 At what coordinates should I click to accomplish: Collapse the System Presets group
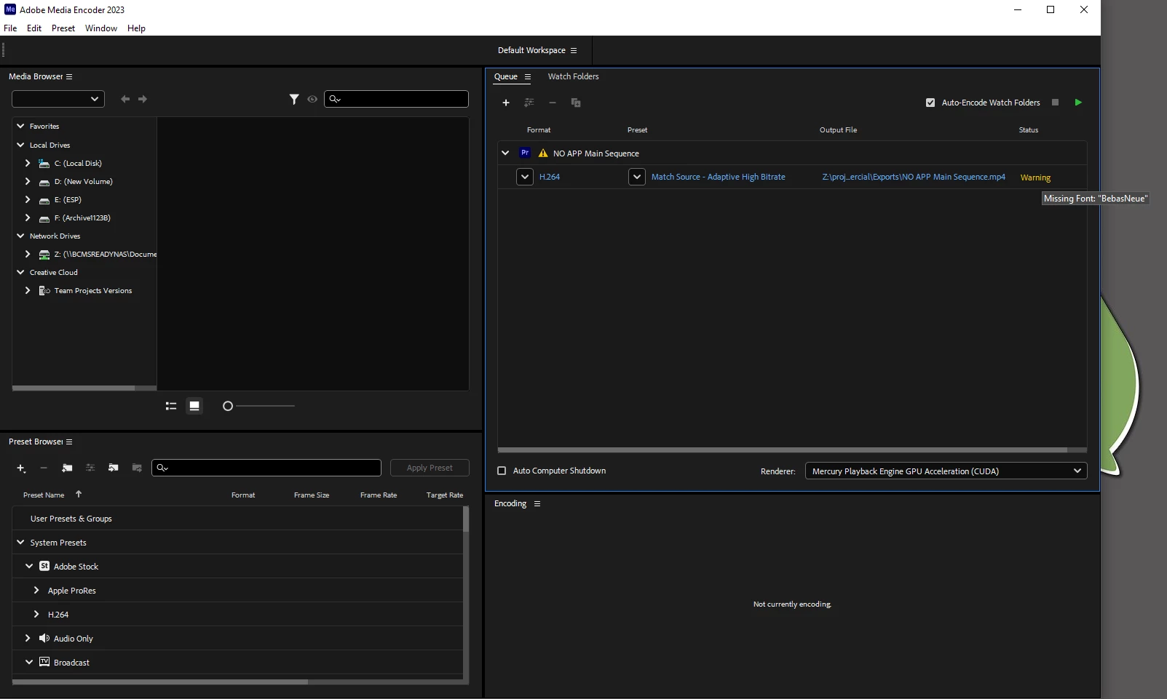coord(20,542)
